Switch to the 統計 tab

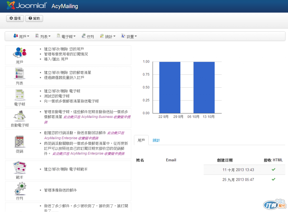(156, 140)
